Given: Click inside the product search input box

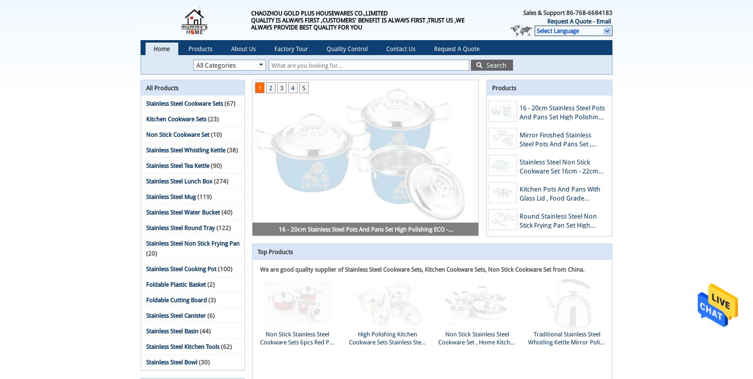Looking at the screenshot, I should click(x=369, y=65).
